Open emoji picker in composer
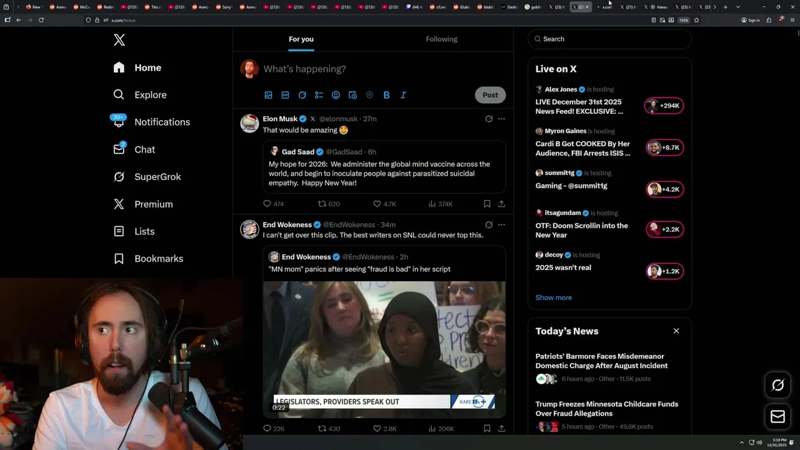 (336, 95)
